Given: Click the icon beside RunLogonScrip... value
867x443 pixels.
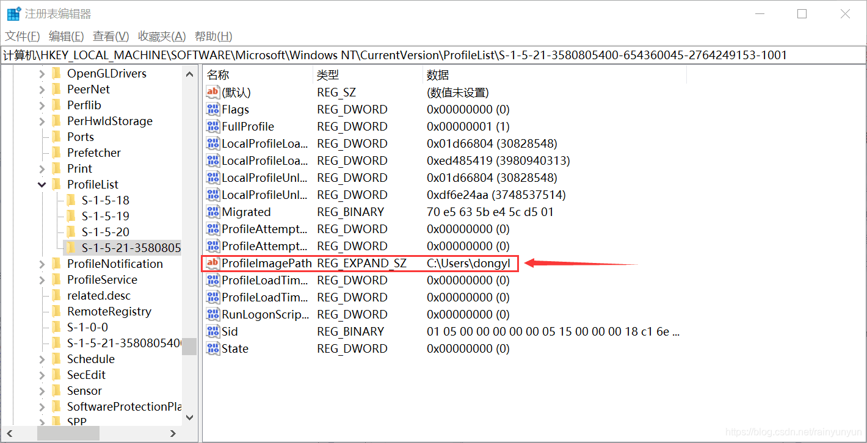Looking at the screenshot, I should pos(212,314).
